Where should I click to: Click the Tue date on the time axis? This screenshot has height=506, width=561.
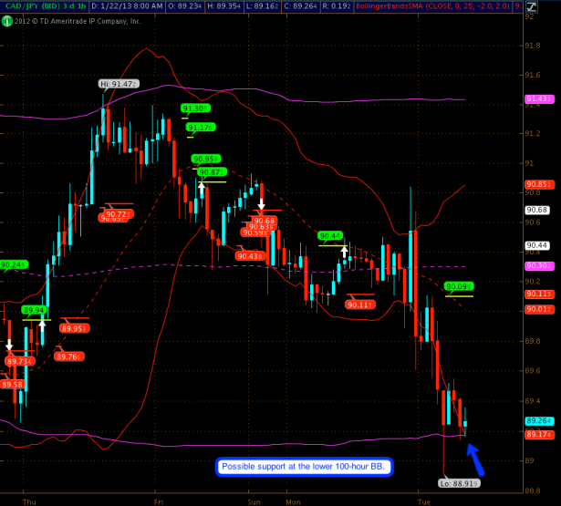(424, 501)
